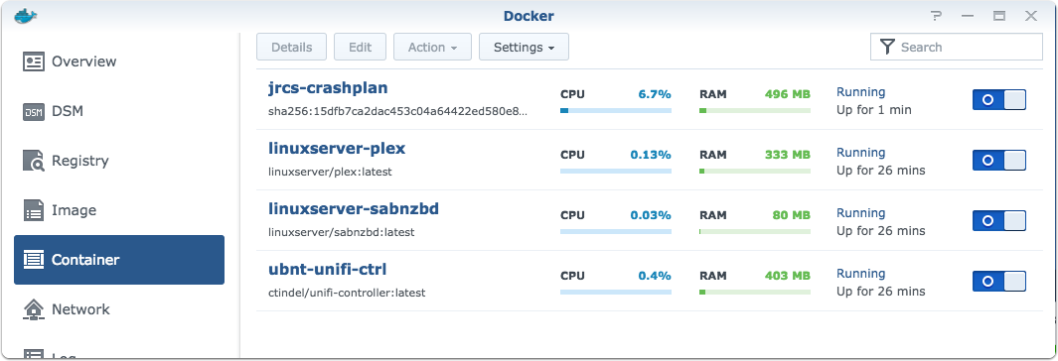Open the DSM section icon

pyautogui.click(x=34, y=111)
